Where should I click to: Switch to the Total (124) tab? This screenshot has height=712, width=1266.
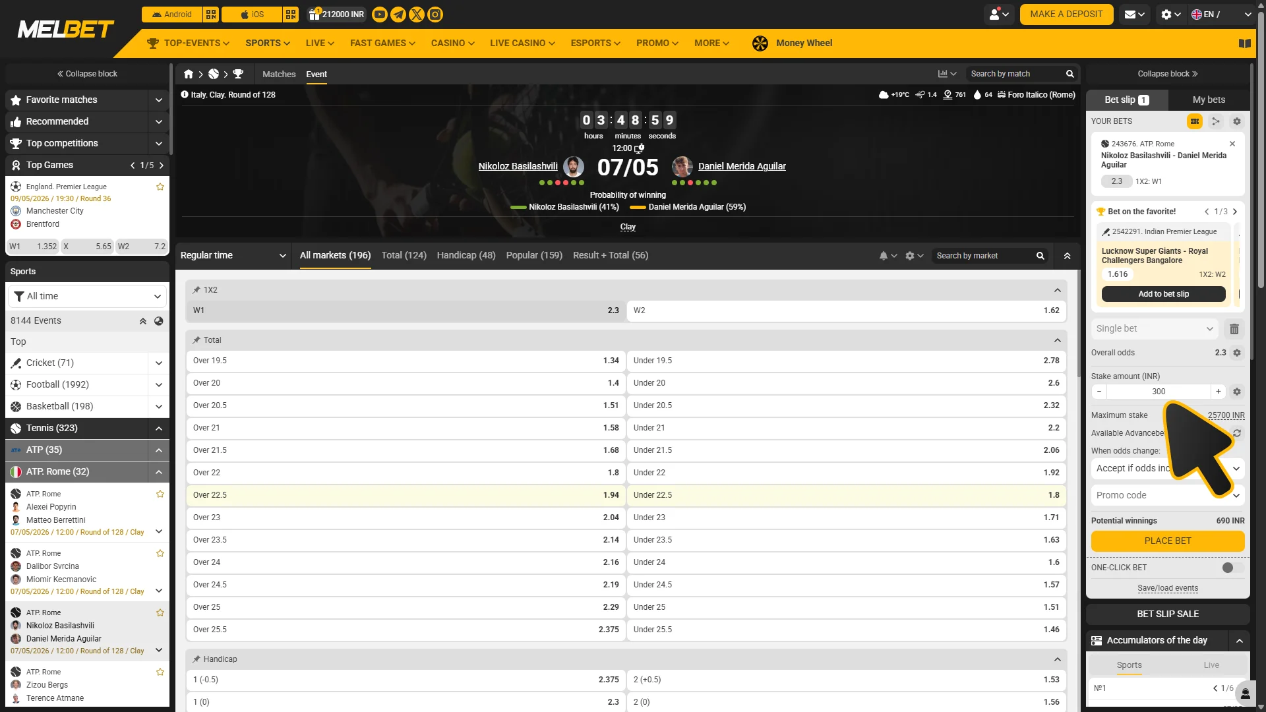click(x=404, y=256)
